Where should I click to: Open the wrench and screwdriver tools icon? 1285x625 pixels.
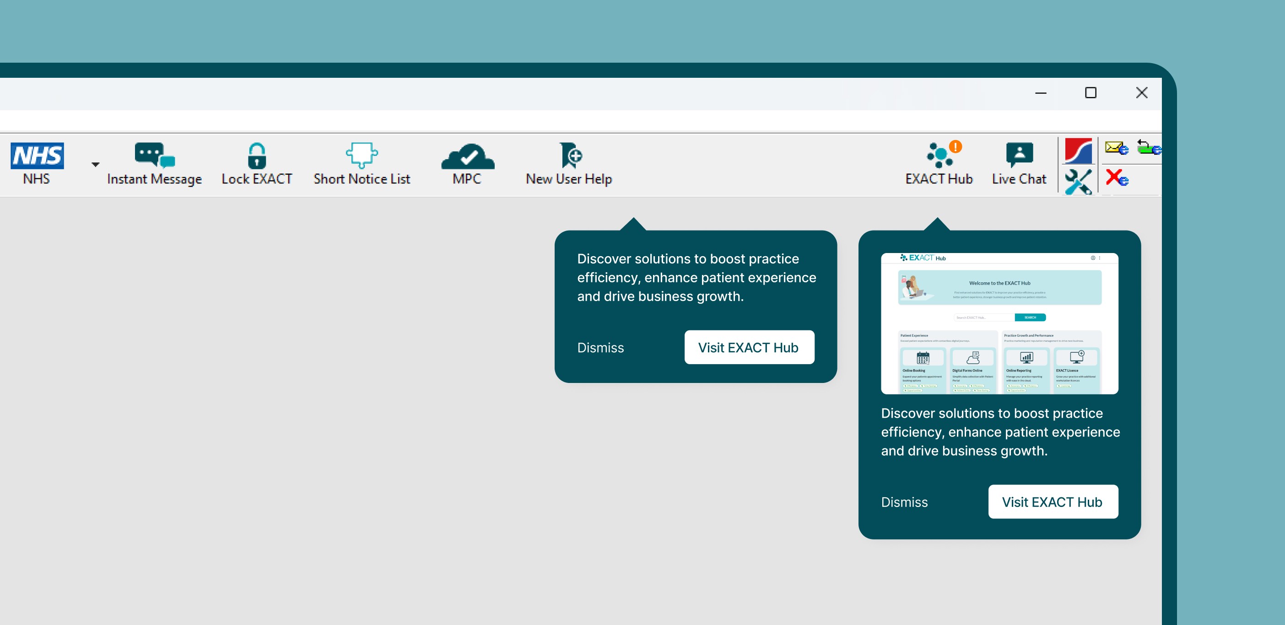click(x=1078, y=182)
